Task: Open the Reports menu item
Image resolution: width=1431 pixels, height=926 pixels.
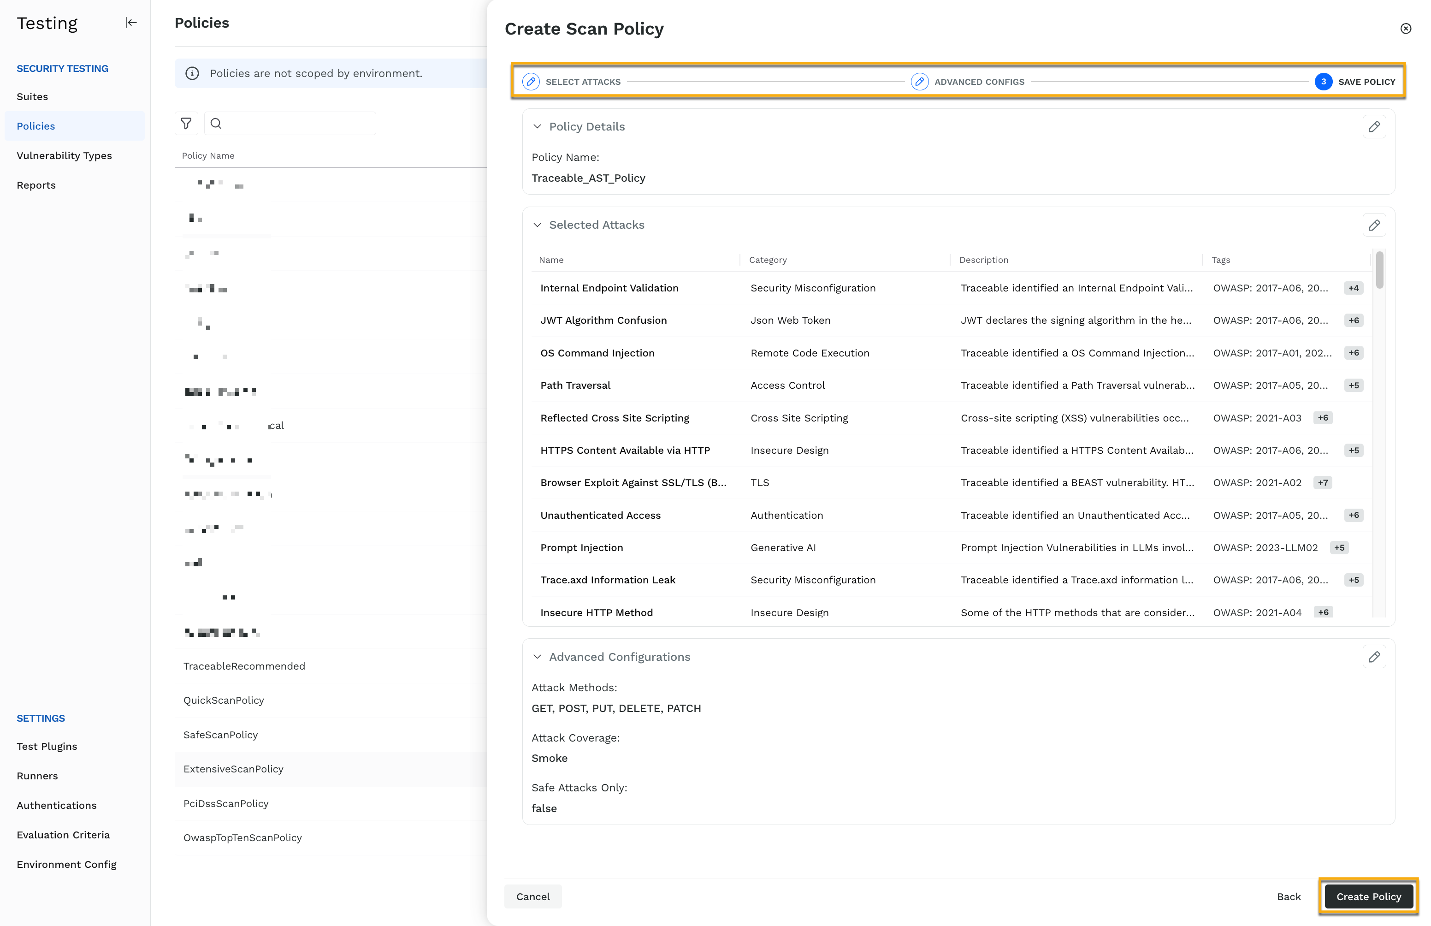Action: (35, 184)
